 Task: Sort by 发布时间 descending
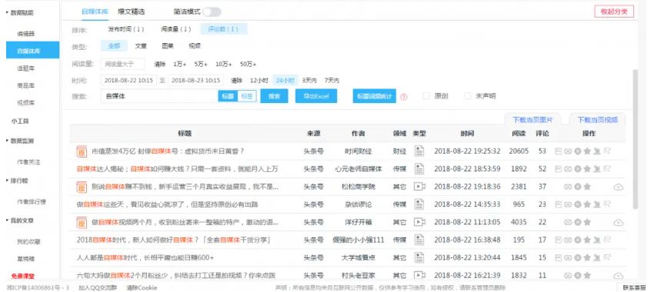126,29
